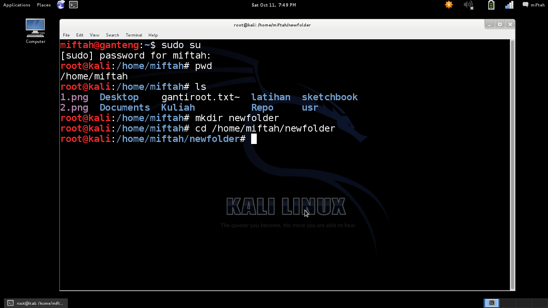
Task: Click the 'sudo su' command text
Action: pos(181,45)
